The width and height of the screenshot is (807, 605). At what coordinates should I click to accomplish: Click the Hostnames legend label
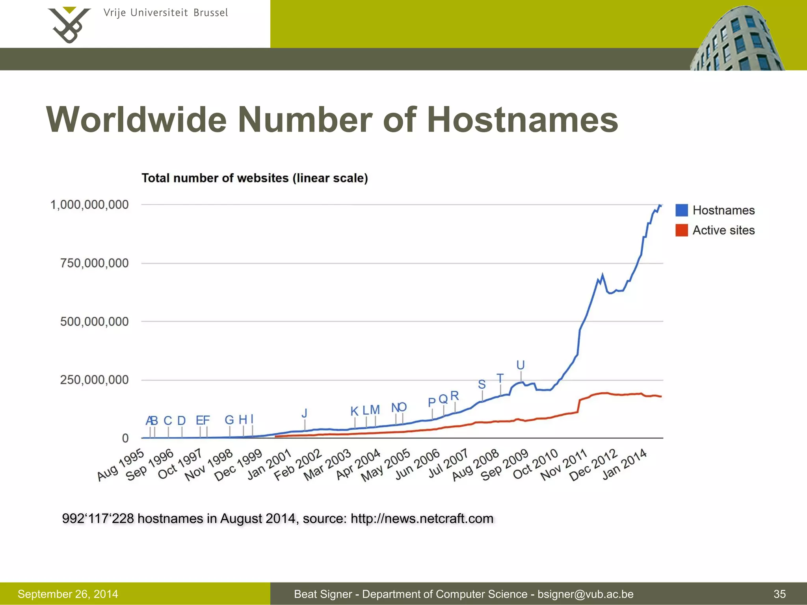click(723, 210)
